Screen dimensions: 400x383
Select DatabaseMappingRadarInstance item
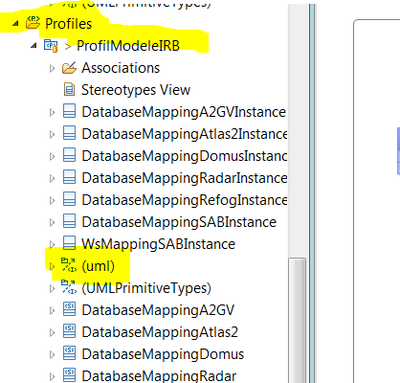click(185, 178)
